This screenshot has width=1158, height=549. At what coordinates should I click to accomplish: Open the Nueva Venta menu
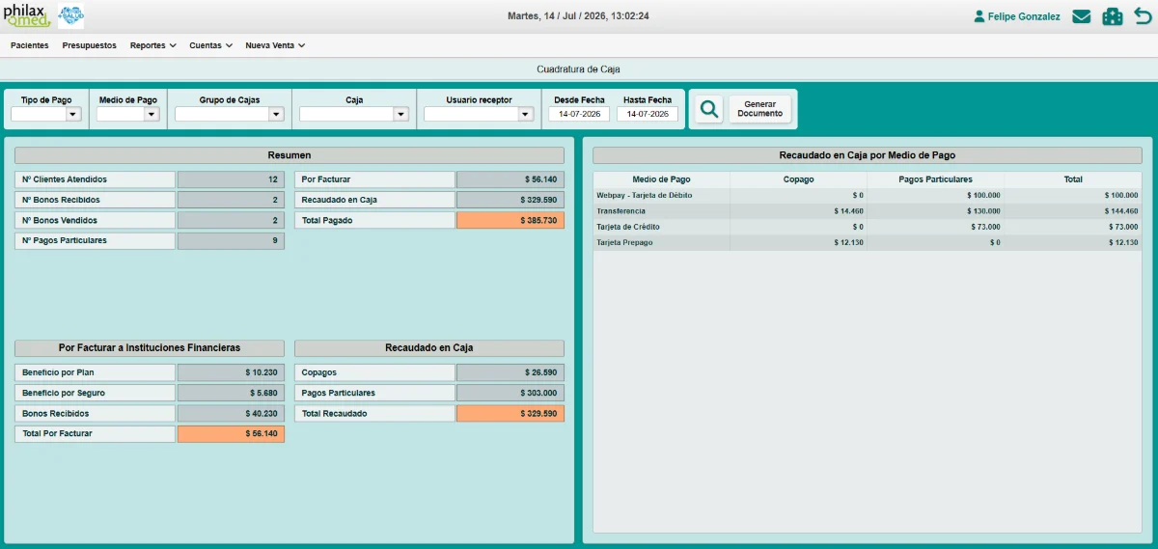pos(275,45)
